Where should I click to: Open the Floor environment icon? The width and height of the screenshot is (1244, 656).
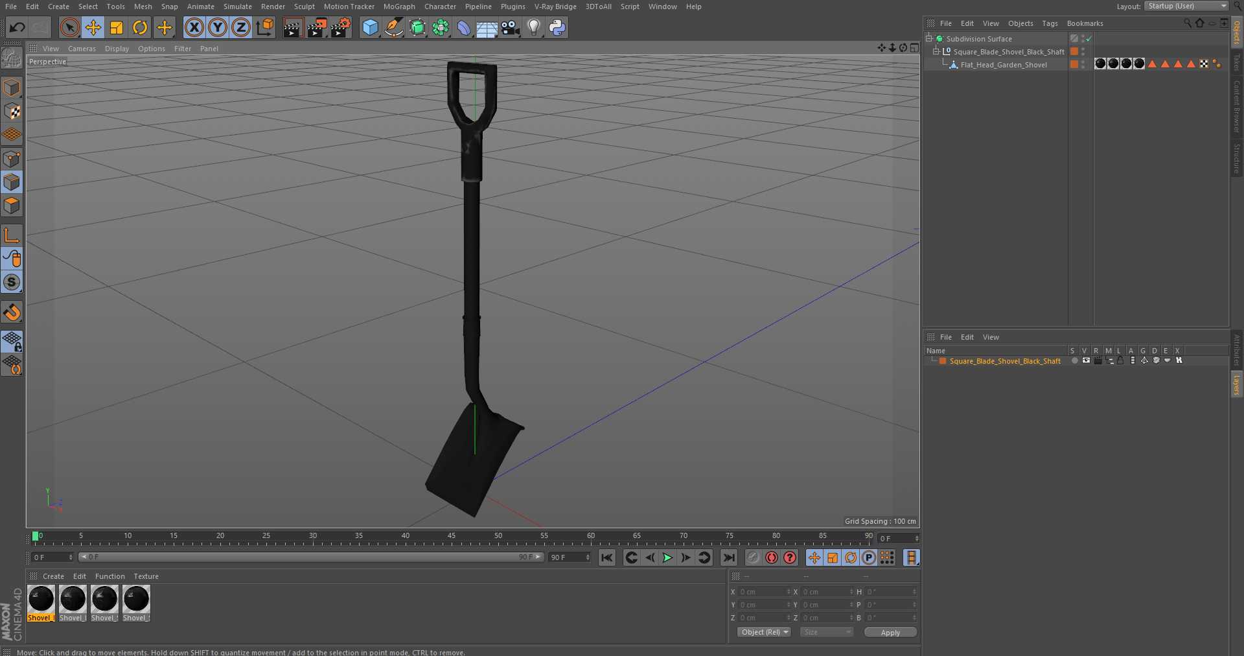point(487,27)
